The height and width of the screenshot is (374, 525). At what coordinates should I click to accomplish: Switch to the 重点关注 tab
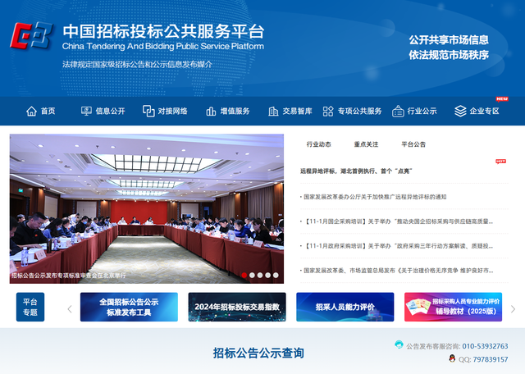(366, 144)
